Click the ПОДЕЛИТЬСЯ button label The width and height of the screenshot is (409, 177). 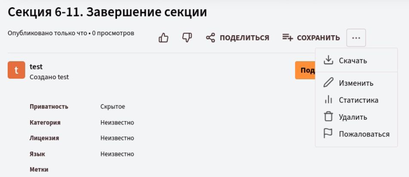(244, 38)
